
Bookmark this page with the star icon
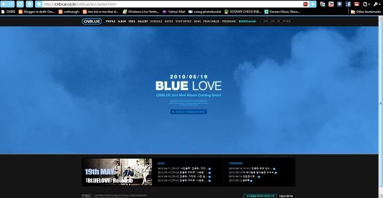[38, 4]
